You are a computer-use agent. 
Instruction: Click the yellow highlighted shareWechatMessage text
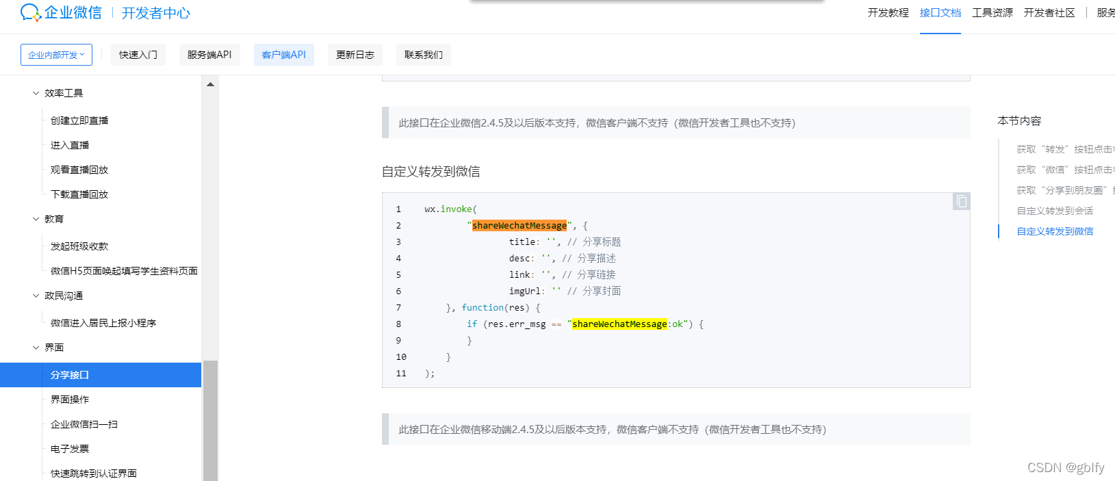[x=619, y=324]
